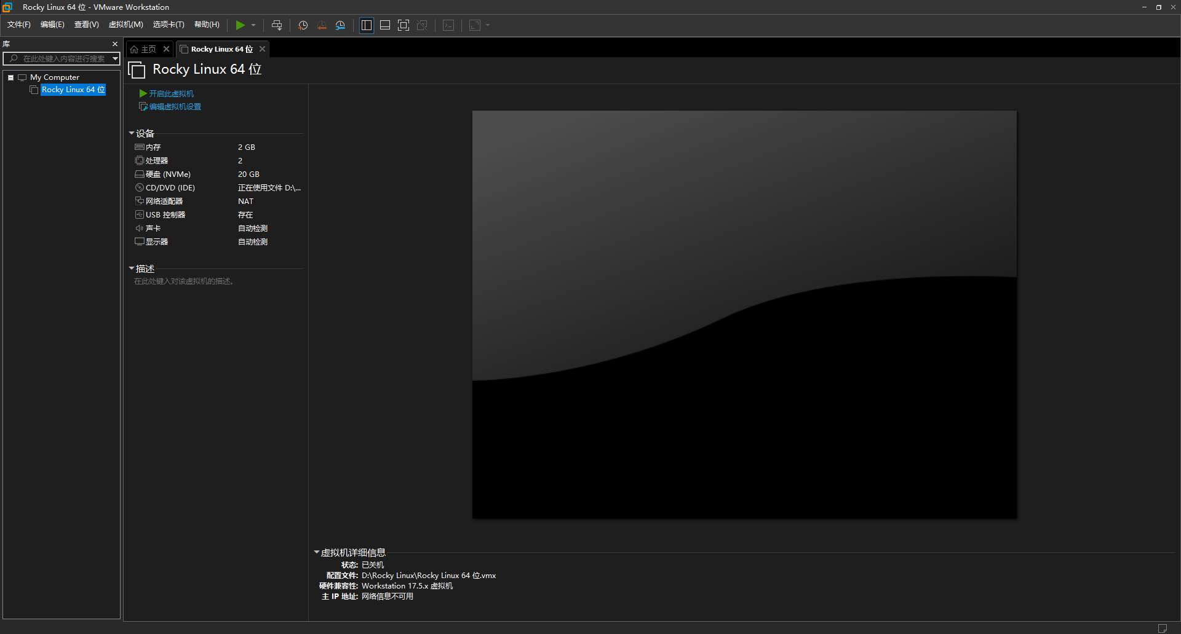Open the library search filter dropdown arrow
Screen dimensions: 1181x634
click(115, 58)
